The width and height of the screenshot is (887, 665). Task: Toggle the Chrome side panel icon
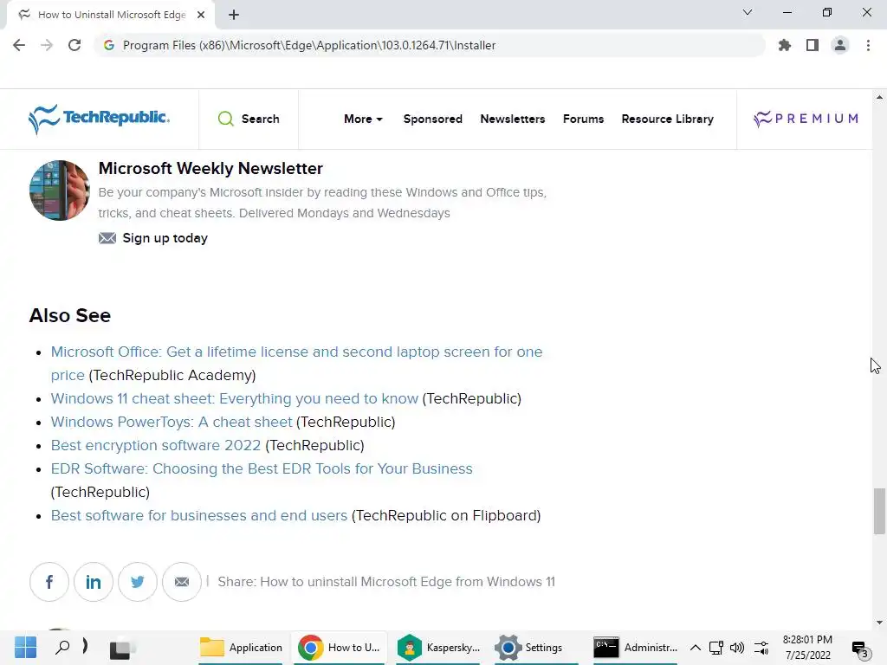(813, 45)
